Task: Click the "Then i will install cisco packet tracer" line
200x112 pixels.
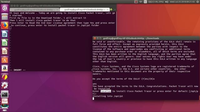Action: coord(42,21)
